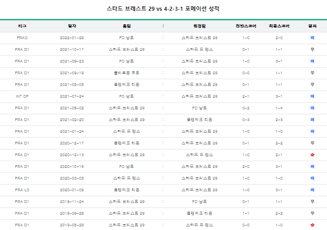This screenshot has width=327, height=230.
Task: Select away team FO 낭트 on 2019-11-24
Action: (199, 202)
